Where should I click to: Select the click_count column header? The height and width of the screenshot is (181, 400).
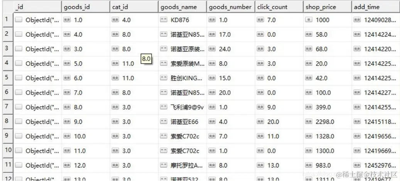pos(279,7)
